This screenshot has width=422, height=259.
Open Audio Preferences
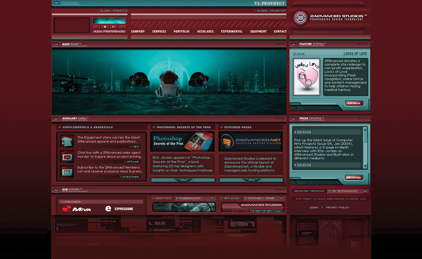[109, 32]
